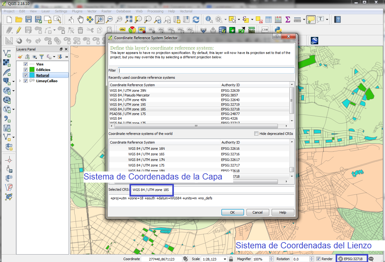The height and width of the screenshot is (262, 385).
Task: Open the Select Features tool dropdown arrow
Action: (239, 20)
